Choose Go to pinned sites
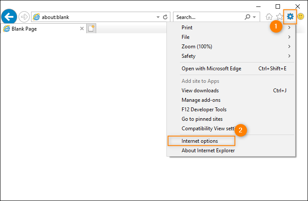This screenshot has width=308, height=201. tap(231, 119)
